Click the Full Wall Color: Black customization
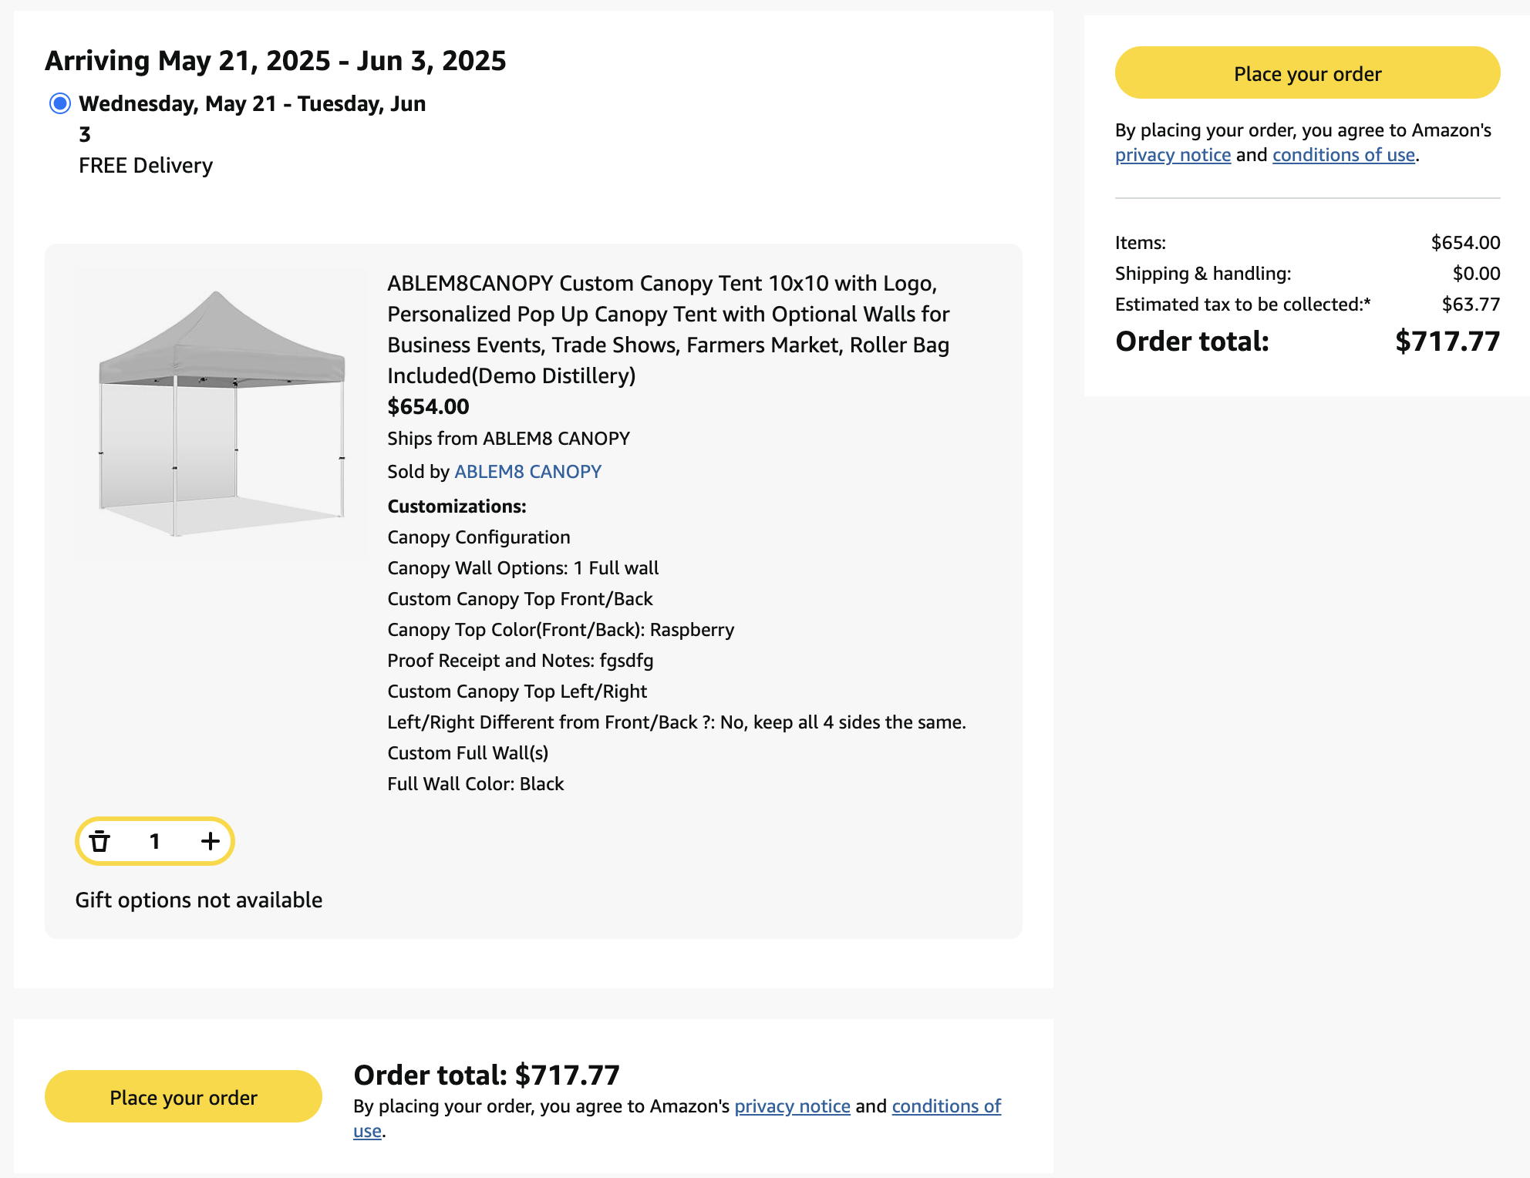 tap(475, 784)
